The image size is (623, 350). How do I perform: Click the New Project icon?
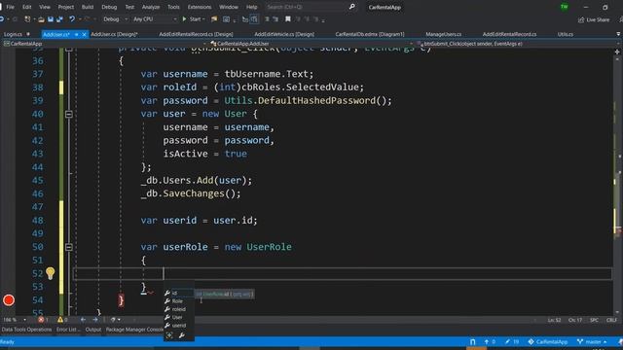pos(27,19)
